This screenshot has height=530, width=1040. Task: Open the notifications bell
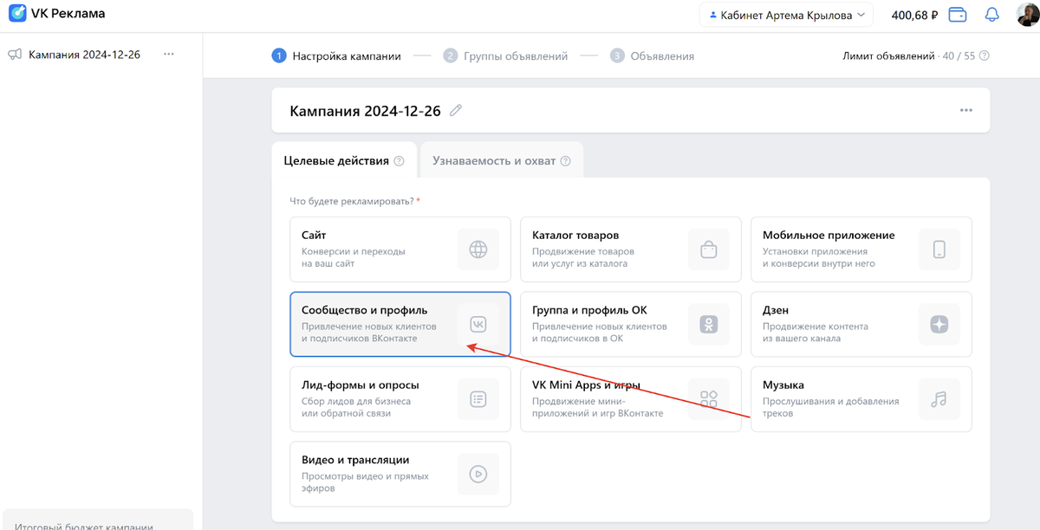(x=992, y=15)
